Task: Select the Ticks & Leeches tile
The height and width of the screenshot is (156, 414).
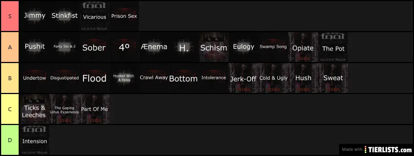Action: coord(34,109)
